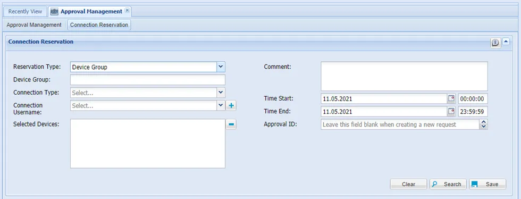The image size is (521, 199).
Task: Click the info icon in Connection Reservation header
Action: coord(495,43)
